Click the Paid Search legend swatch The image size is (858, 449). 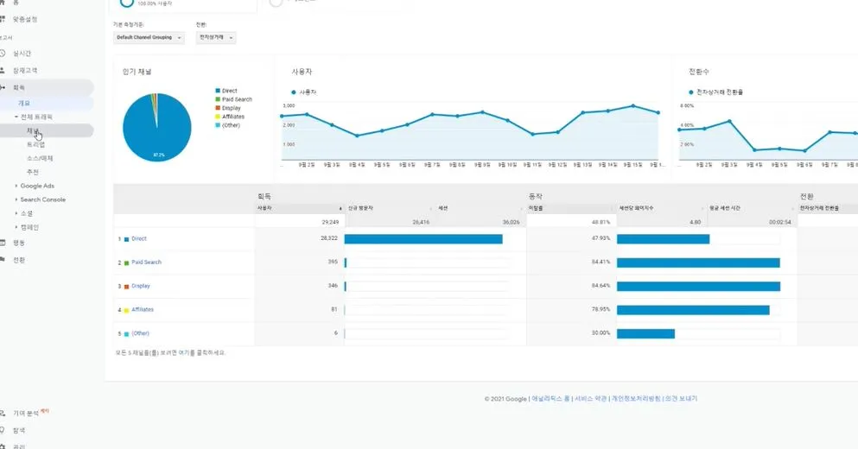[218, 99]
